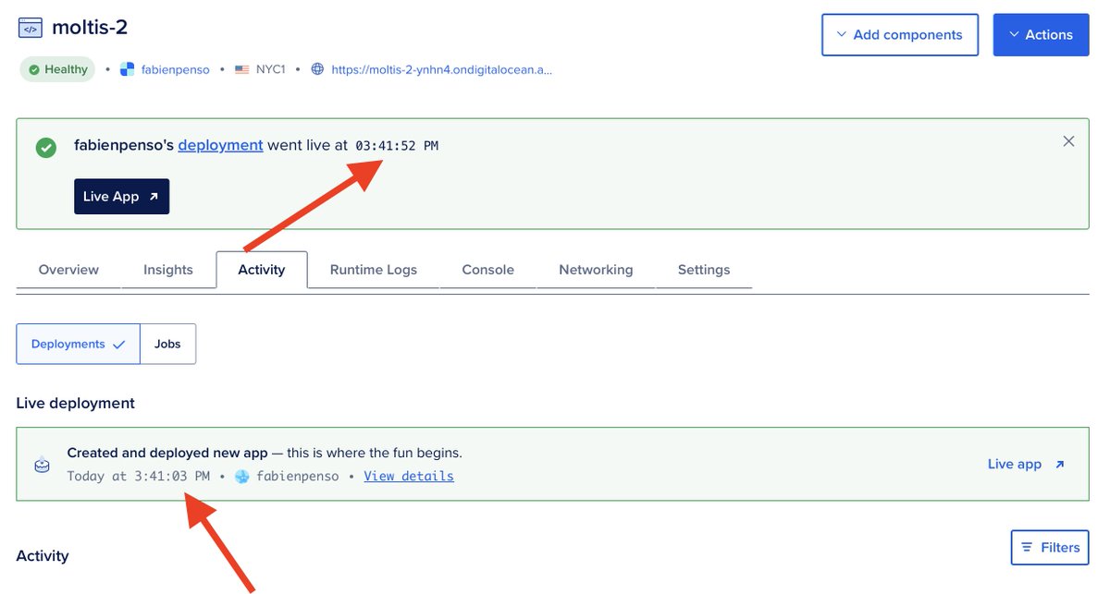Click the Filters button
1110x594 pixels.
(x=1050, y=548)
